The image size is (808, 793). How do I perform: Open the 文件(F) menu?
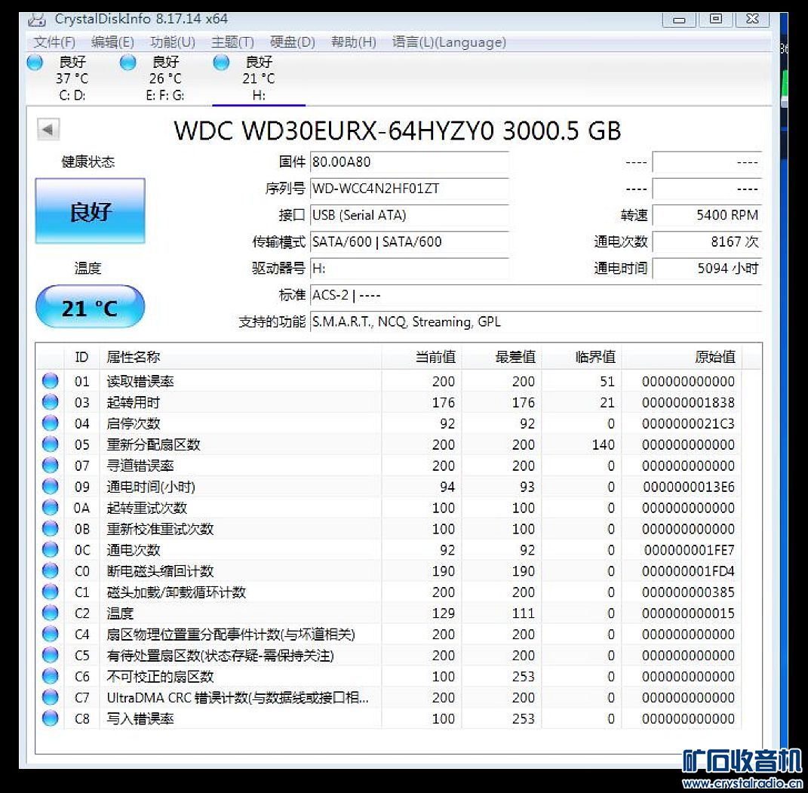click(x=54, y=42)
